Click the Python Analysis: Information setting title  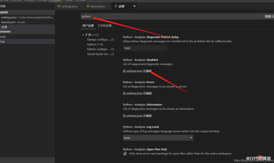(x=142, y=104)
